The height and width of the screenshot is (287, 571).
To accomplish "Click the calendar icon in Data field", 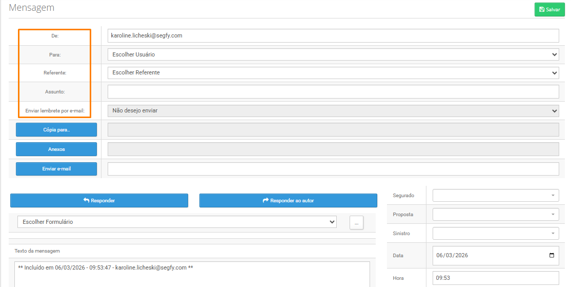I will [552, 256].
